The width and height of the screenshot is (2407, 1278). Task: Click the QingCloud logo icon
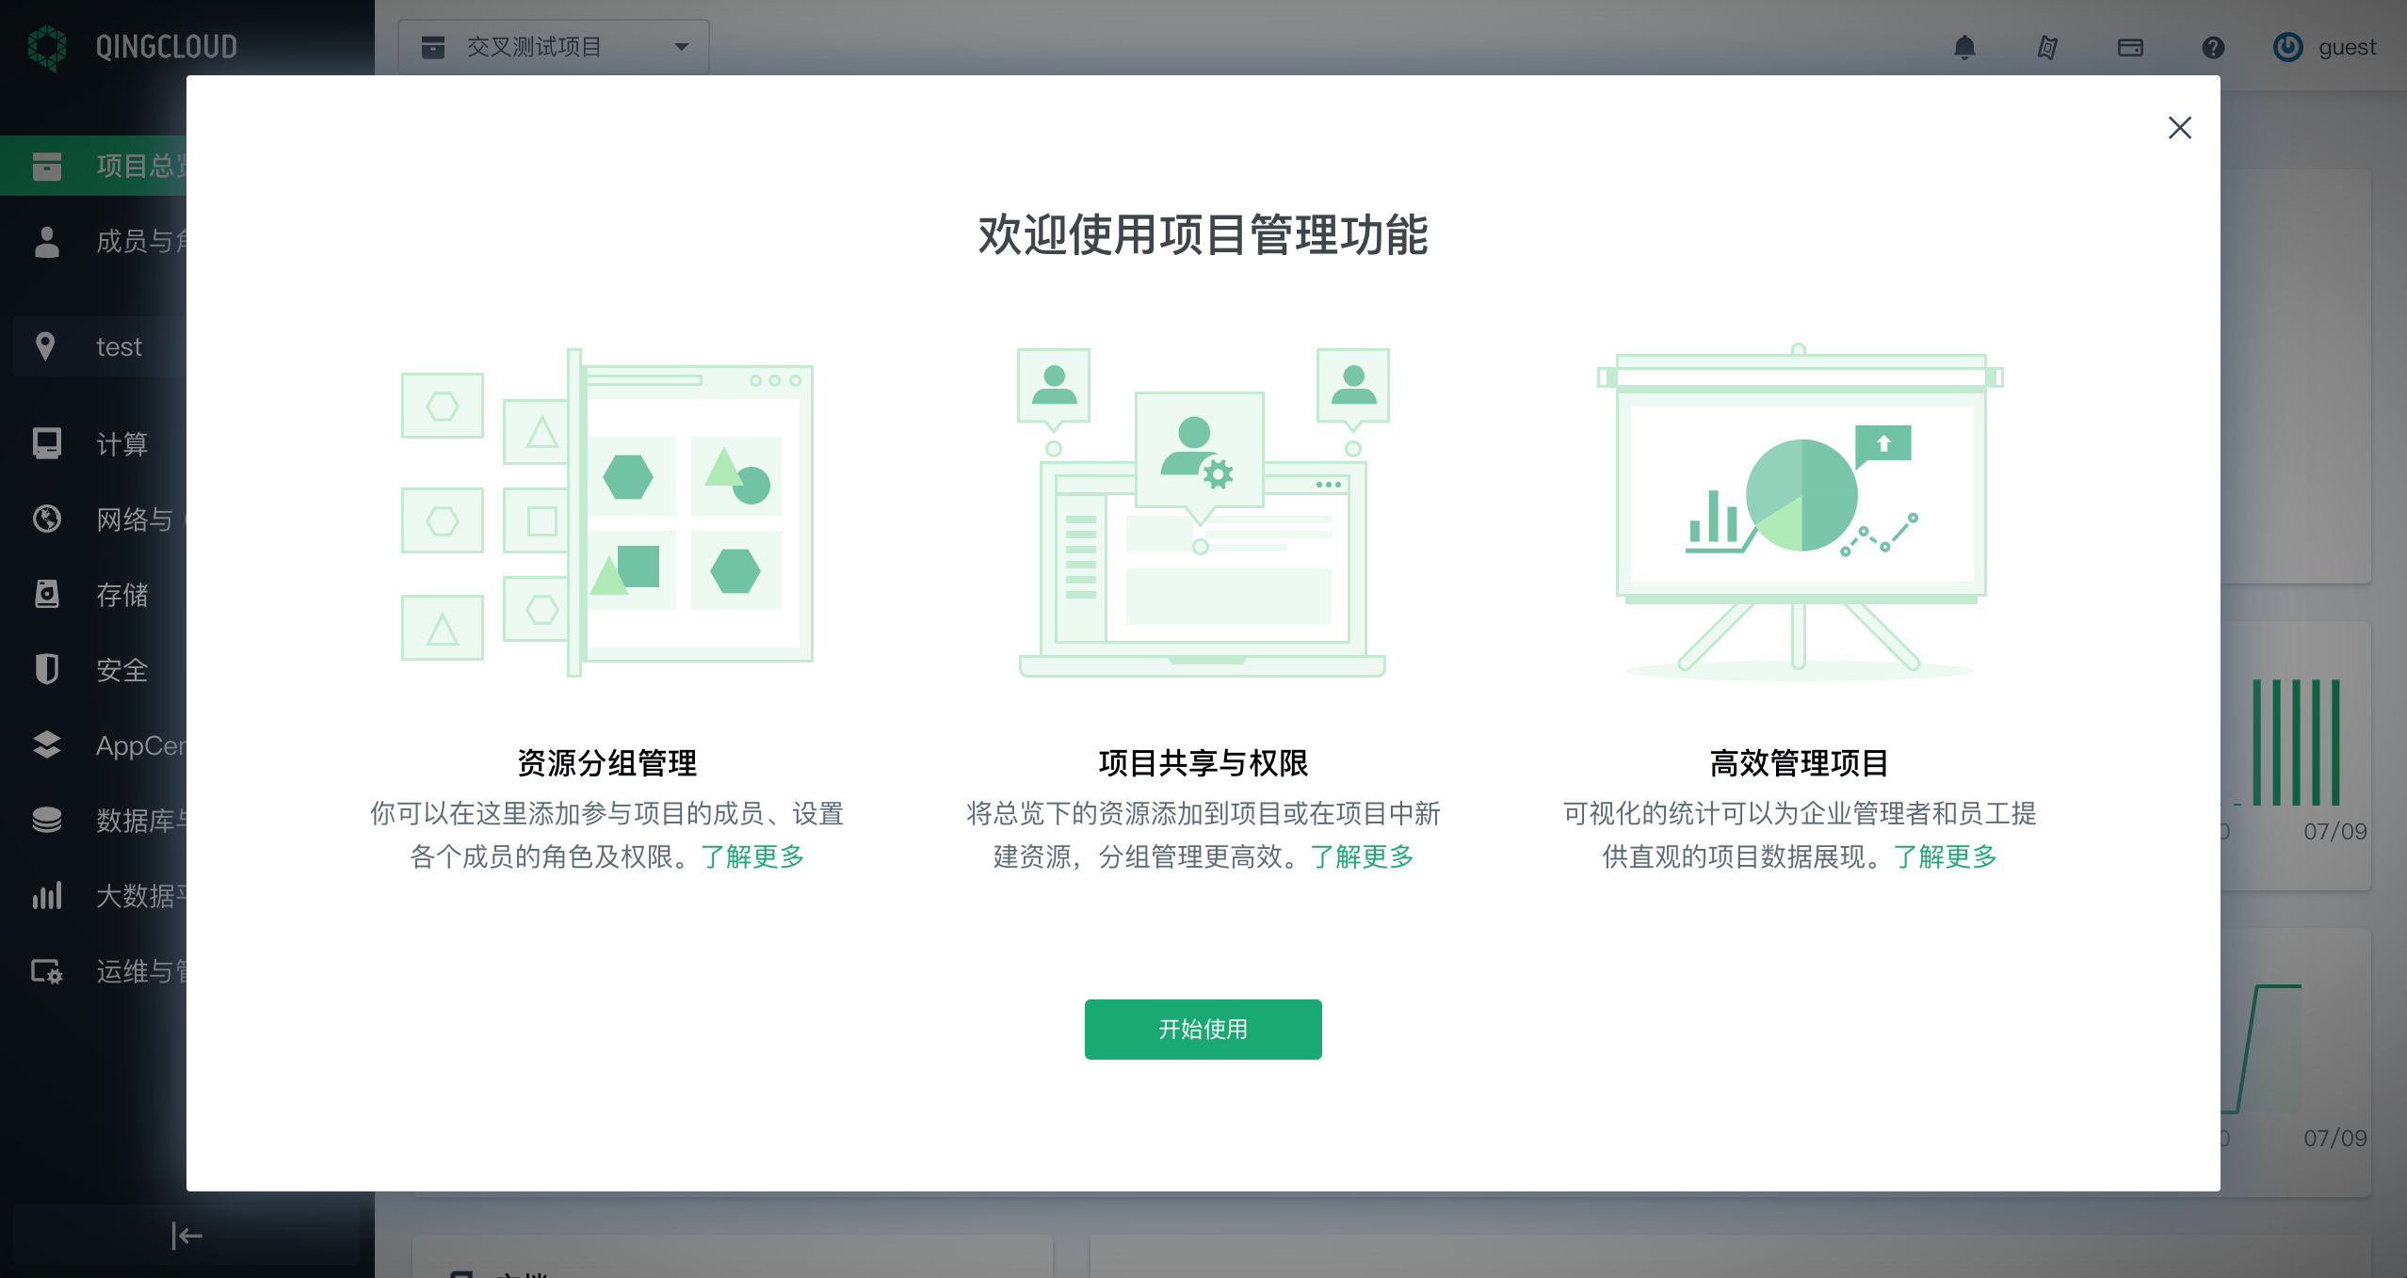coord(47,47)
